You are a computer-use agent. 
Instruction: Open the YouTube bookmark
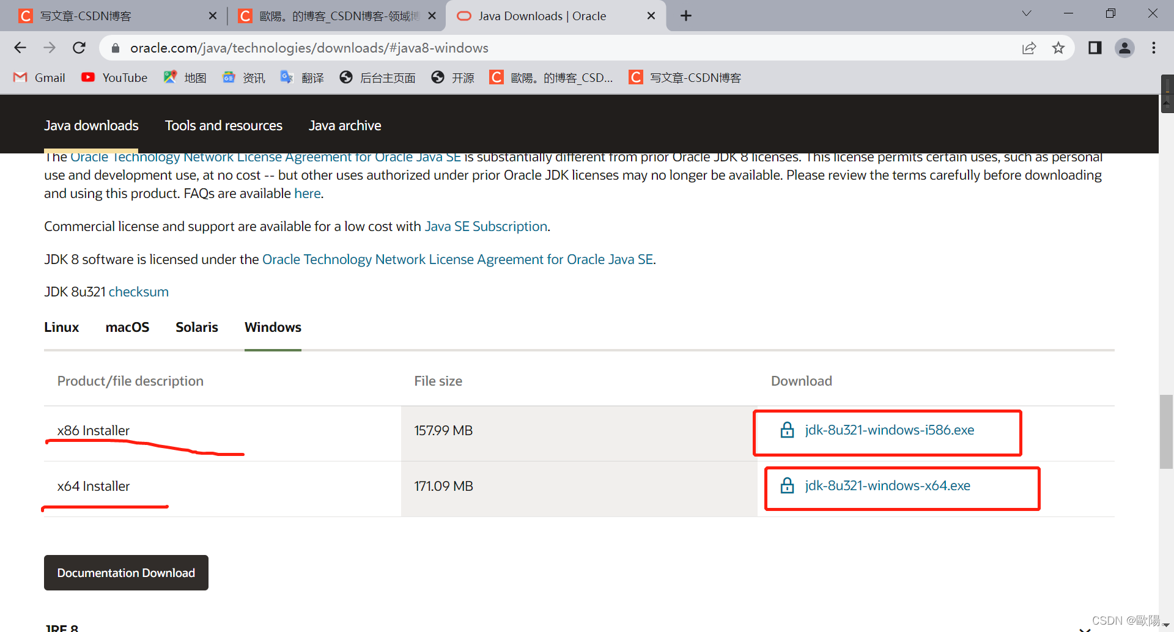pos(114,78)
